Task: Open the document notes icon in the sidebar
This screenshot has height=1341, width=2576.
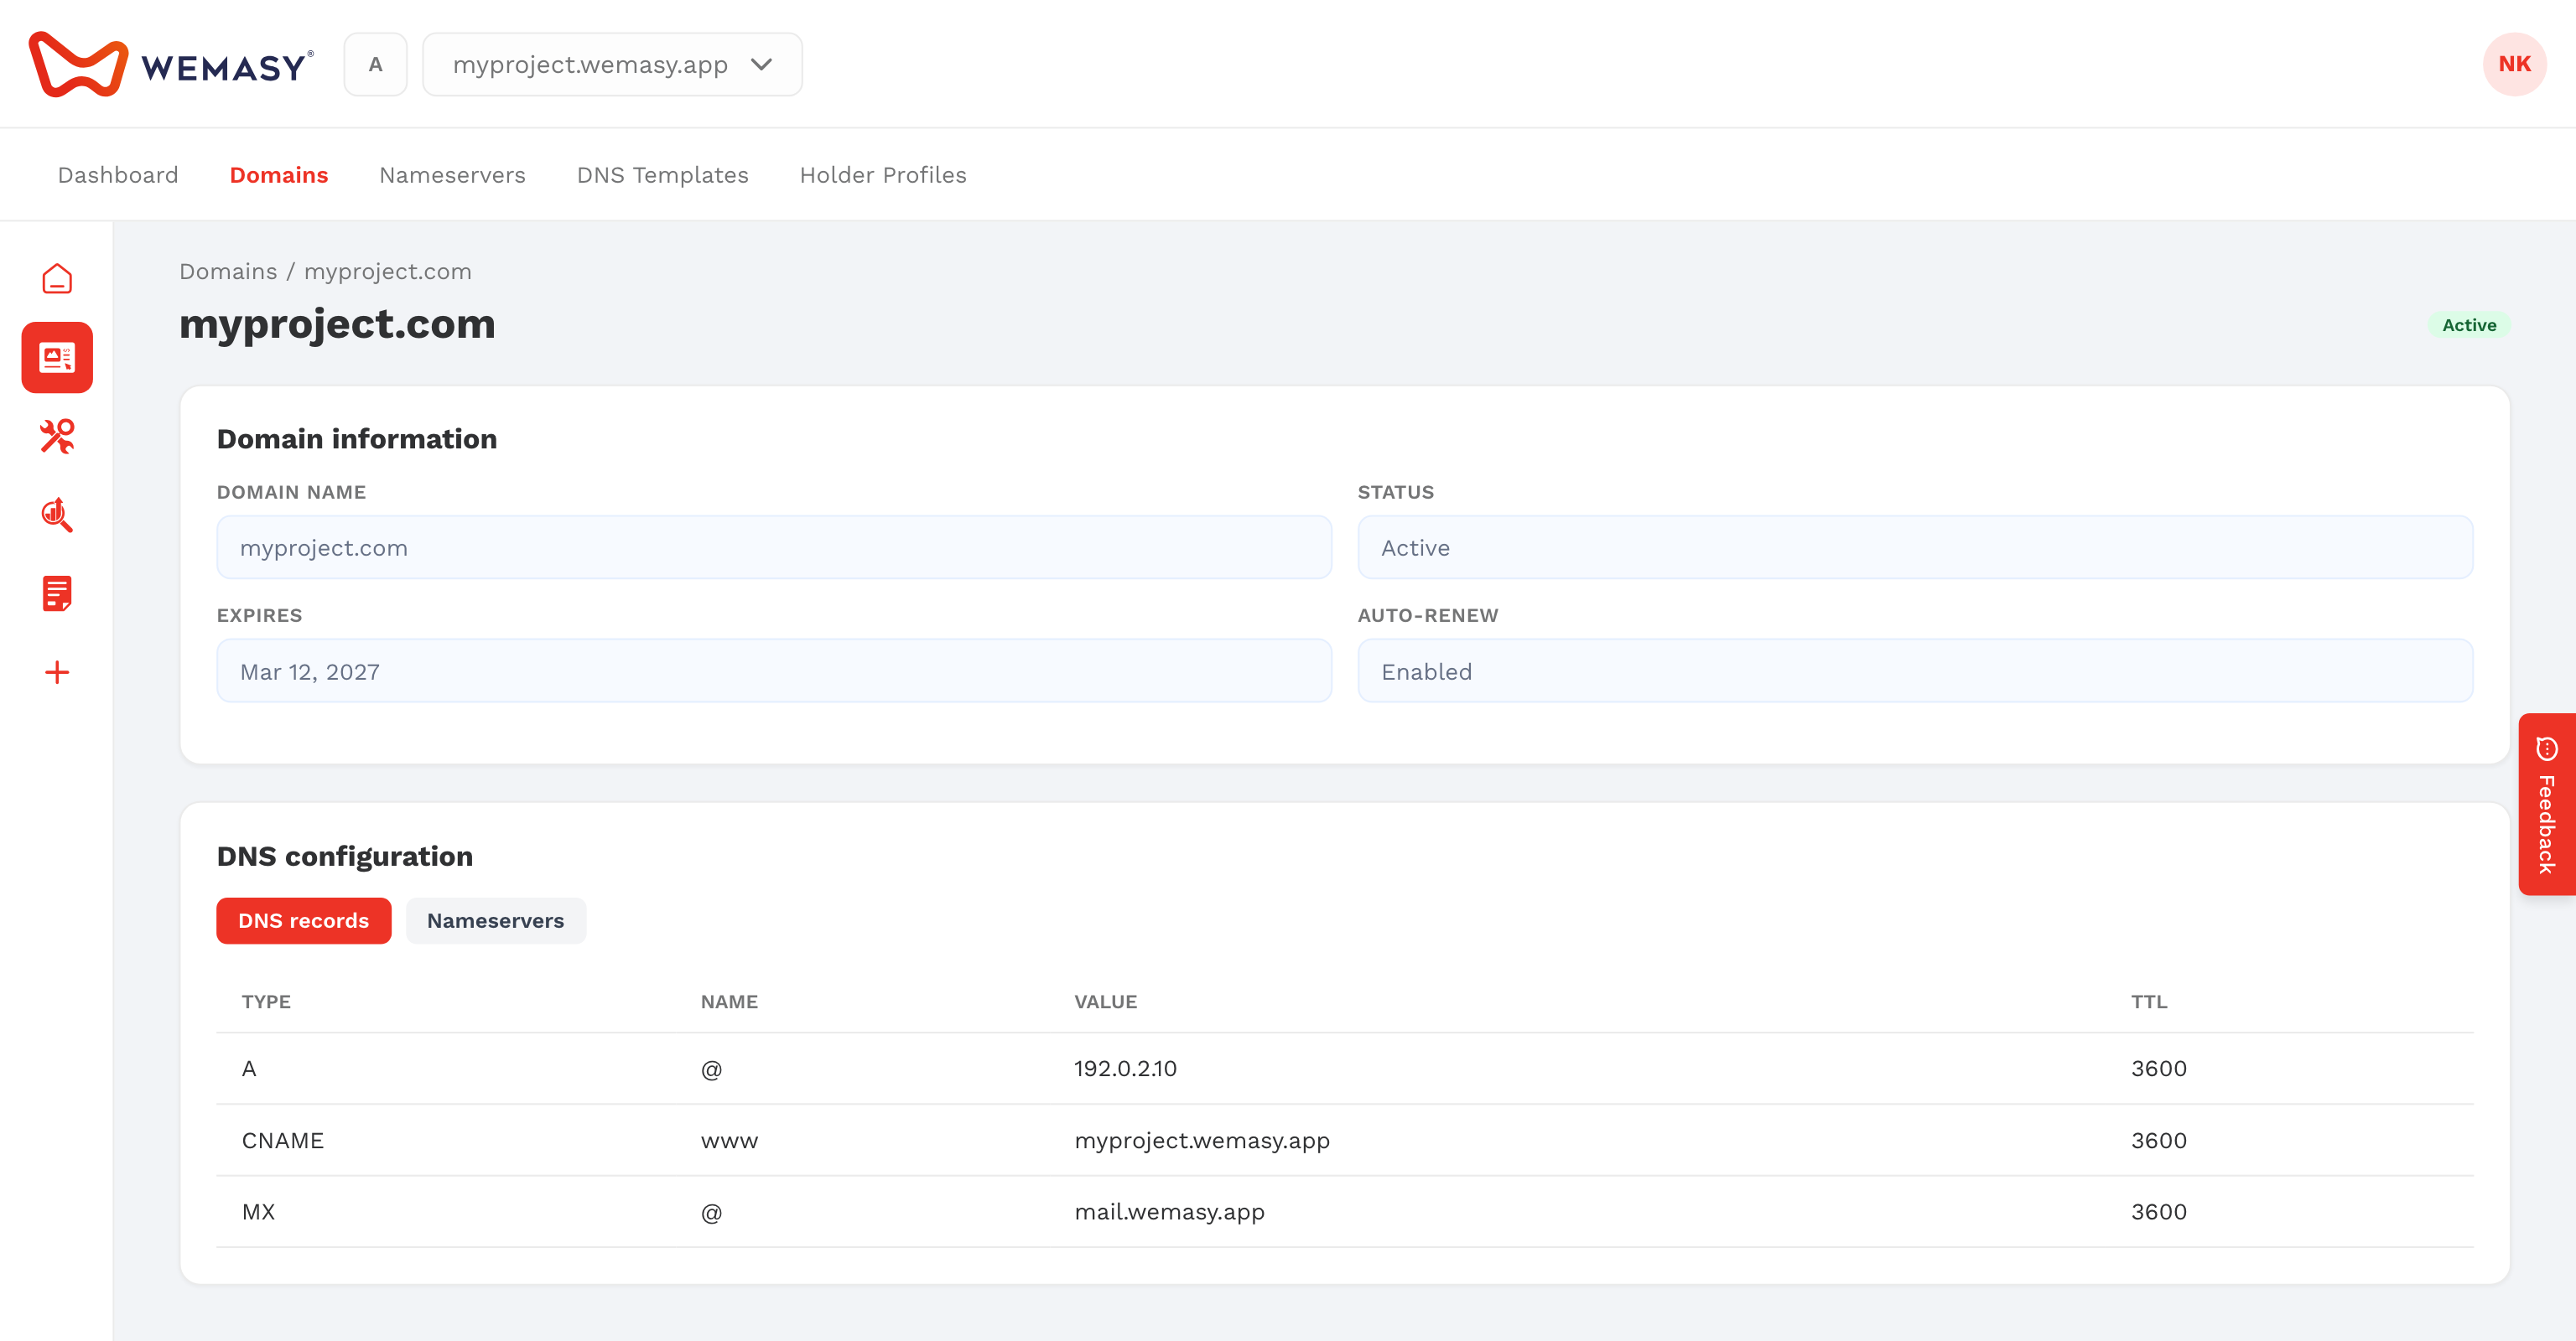Action: point(57,593)
